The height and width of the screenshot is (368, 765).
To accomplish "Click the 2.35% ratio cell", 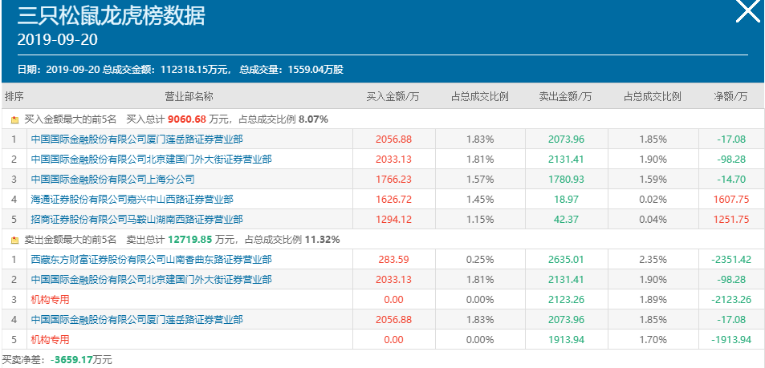I will (x=653, y=259).
